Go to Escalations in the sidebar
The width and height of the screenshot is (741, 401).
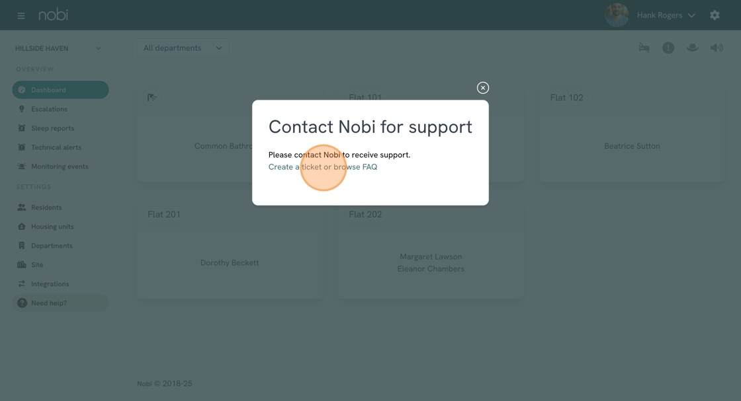(49, 109)
